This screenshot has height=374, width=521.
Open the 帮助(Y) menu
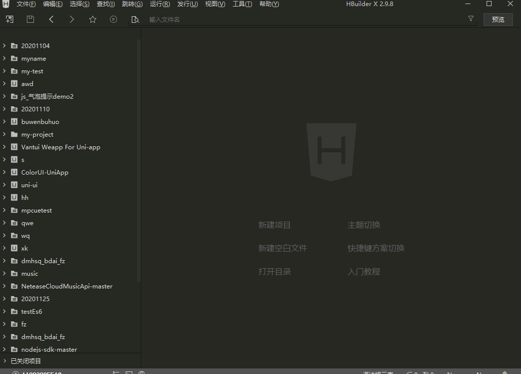[269, 4]
